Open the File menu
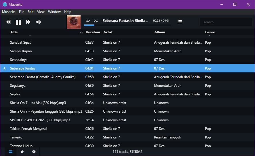Image resolution: width=255 pixels, height=156 pixels. [22, 12]
